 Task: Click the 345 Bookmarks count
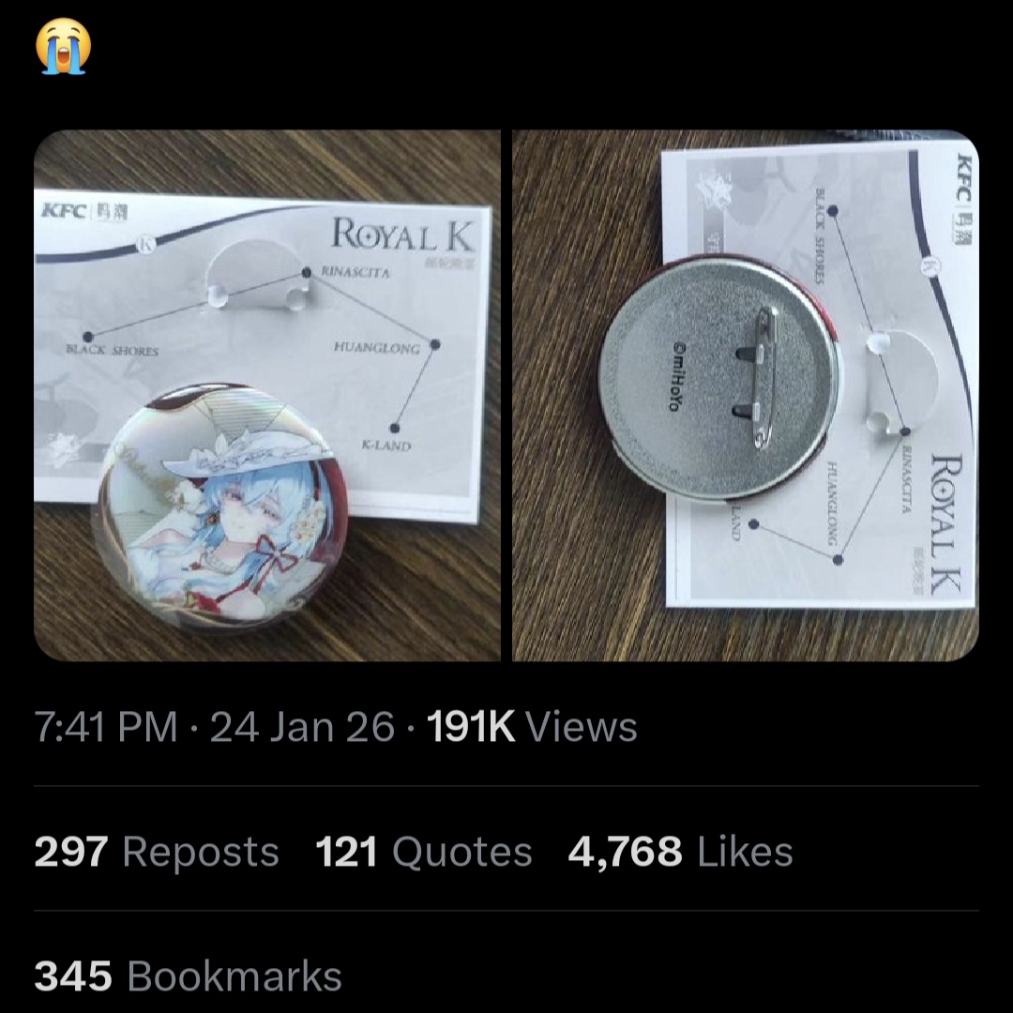(x=188, y=975)
